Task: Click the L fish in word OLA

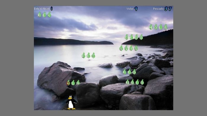Action: pos(73,83)
